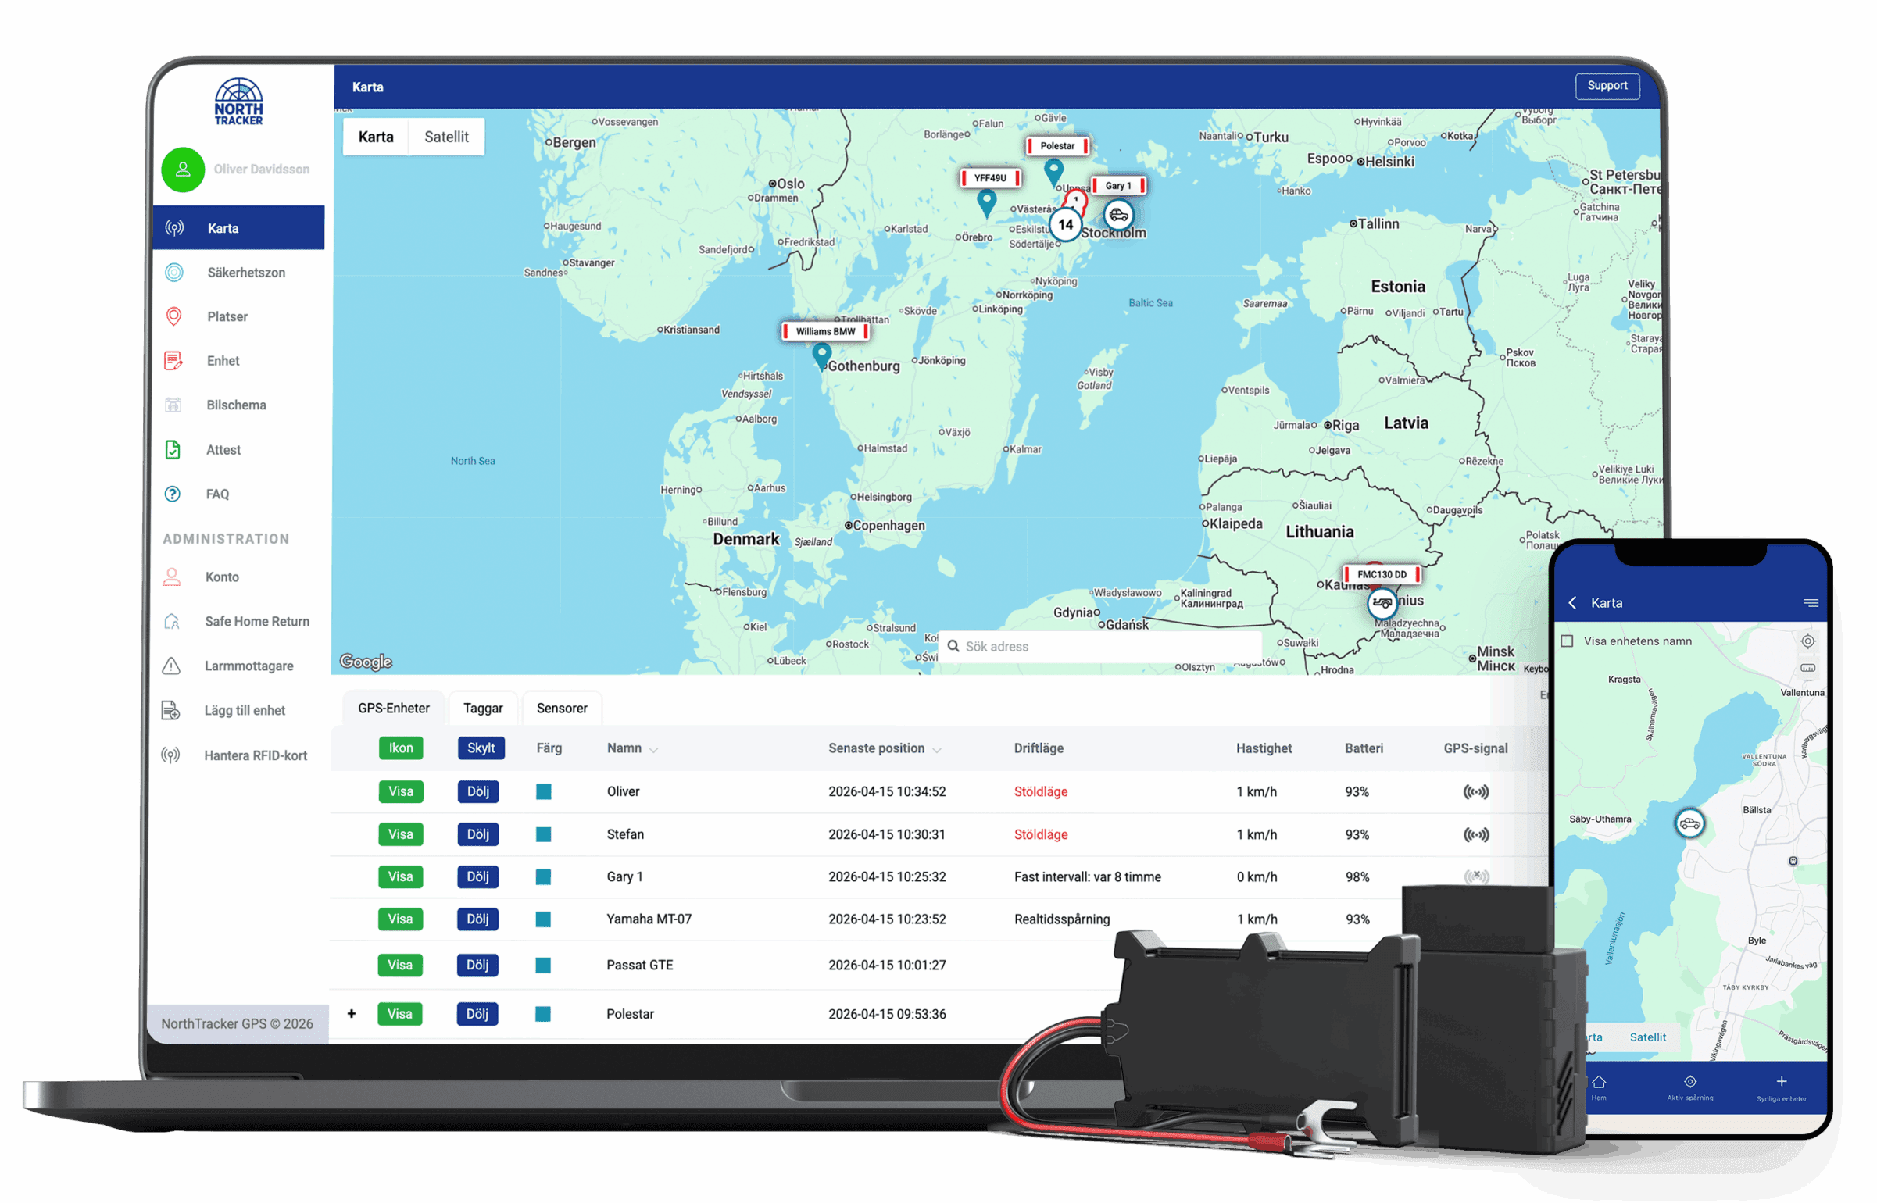The image size is (1877, 1203).
Task: Click the Platser location pin icon
Action: click(x=173, y=316)
